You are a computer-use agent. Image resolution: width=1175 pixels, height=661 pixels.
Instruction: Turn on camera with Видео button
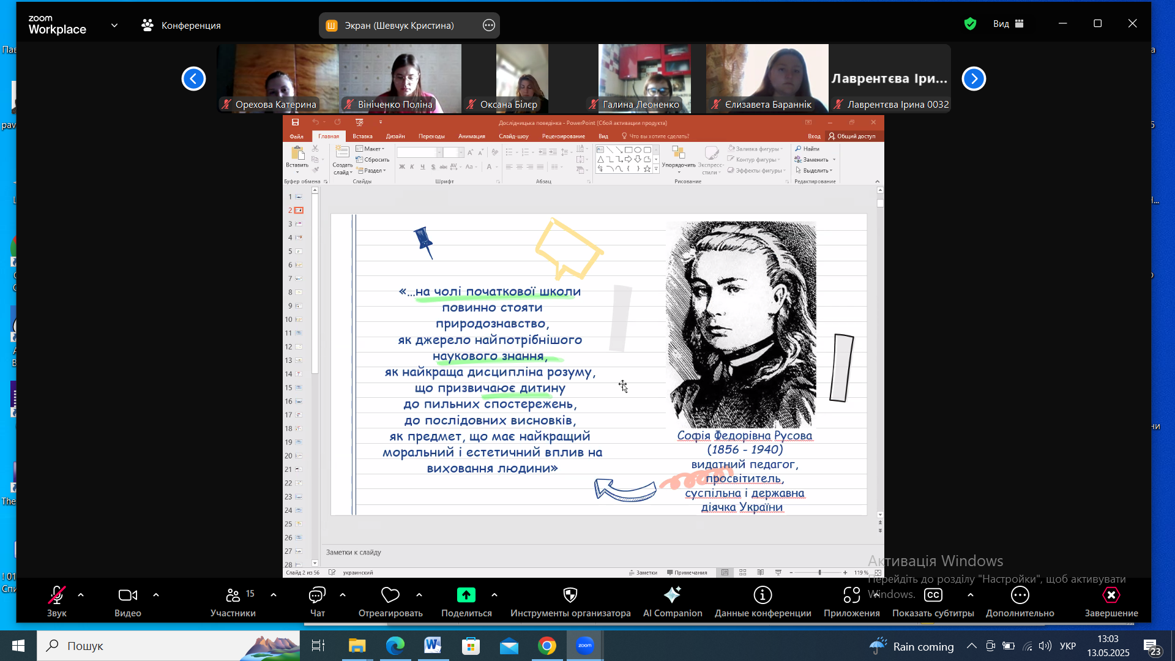(127, 601)
